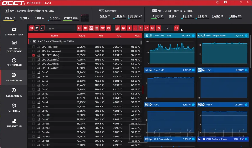
Task: Open info for CPU Package Power graph
Action: [246, 139]
